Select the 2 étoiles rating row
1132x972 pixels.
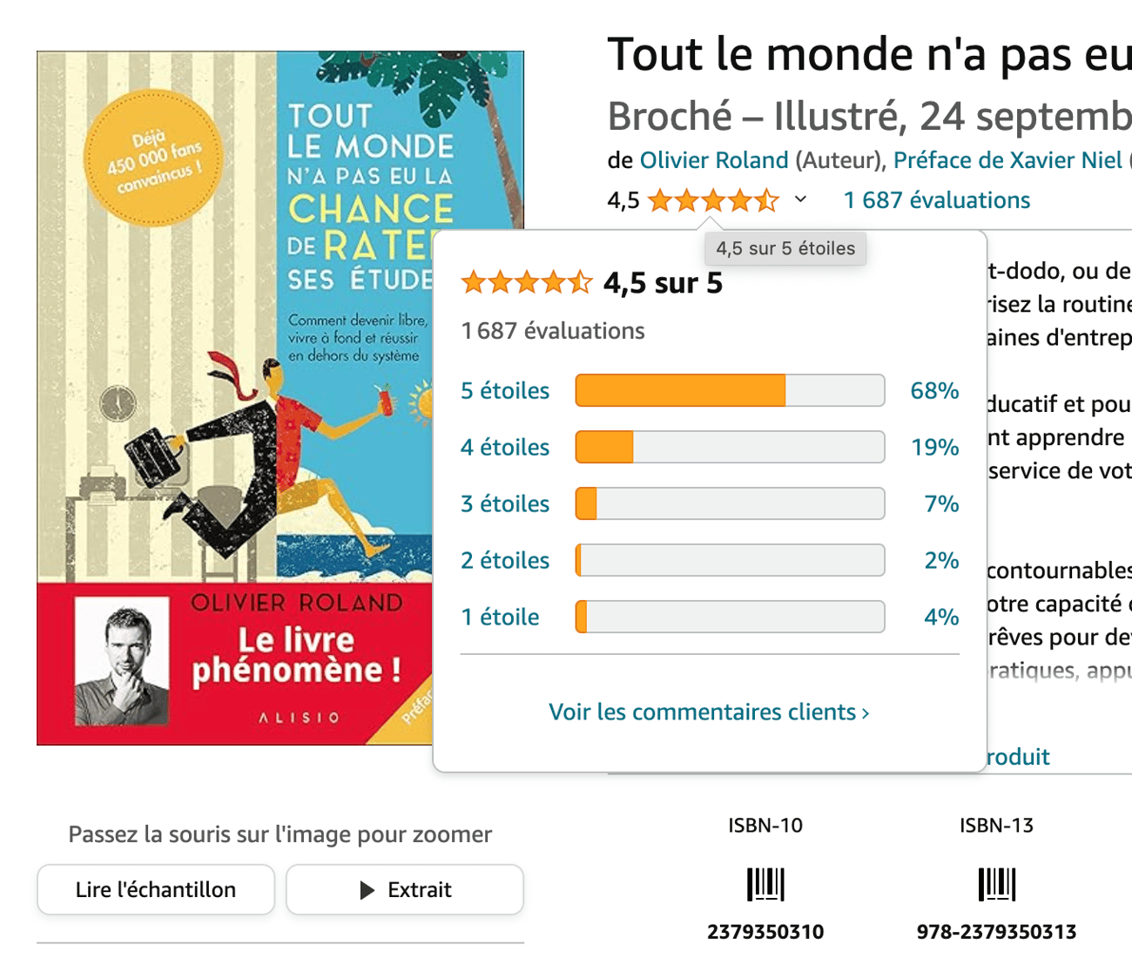pos(505,560)
